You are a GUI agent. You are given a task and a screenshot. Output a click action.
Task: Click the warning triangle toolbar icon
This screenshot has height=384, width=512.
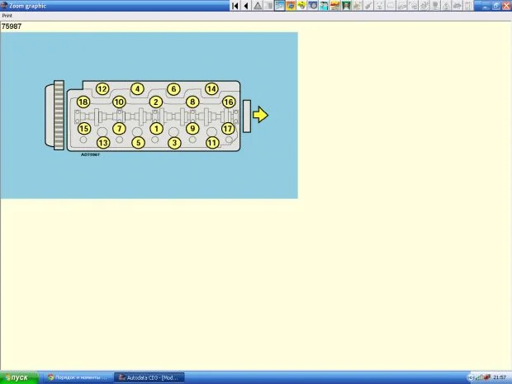[258, 6]
